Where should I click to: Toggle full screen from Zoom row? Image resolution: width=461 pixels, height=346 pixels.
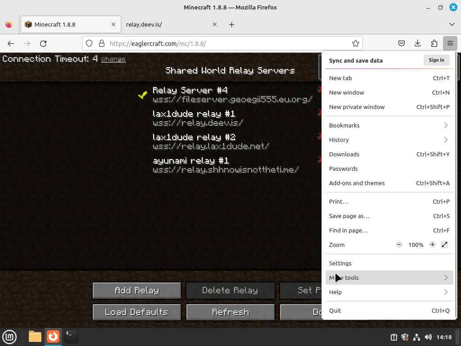pos(444,245)
